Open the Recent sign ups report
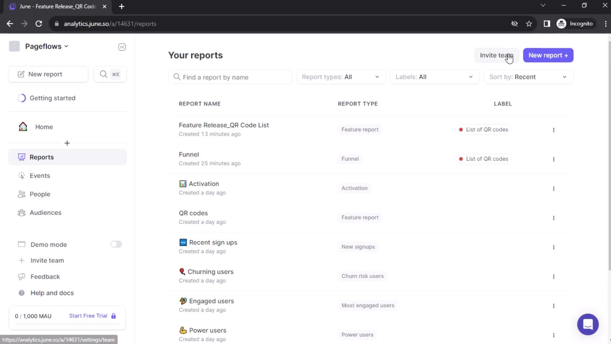 click(208, 242)
